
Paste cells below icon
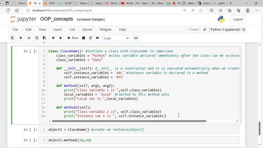click(44, 38)
